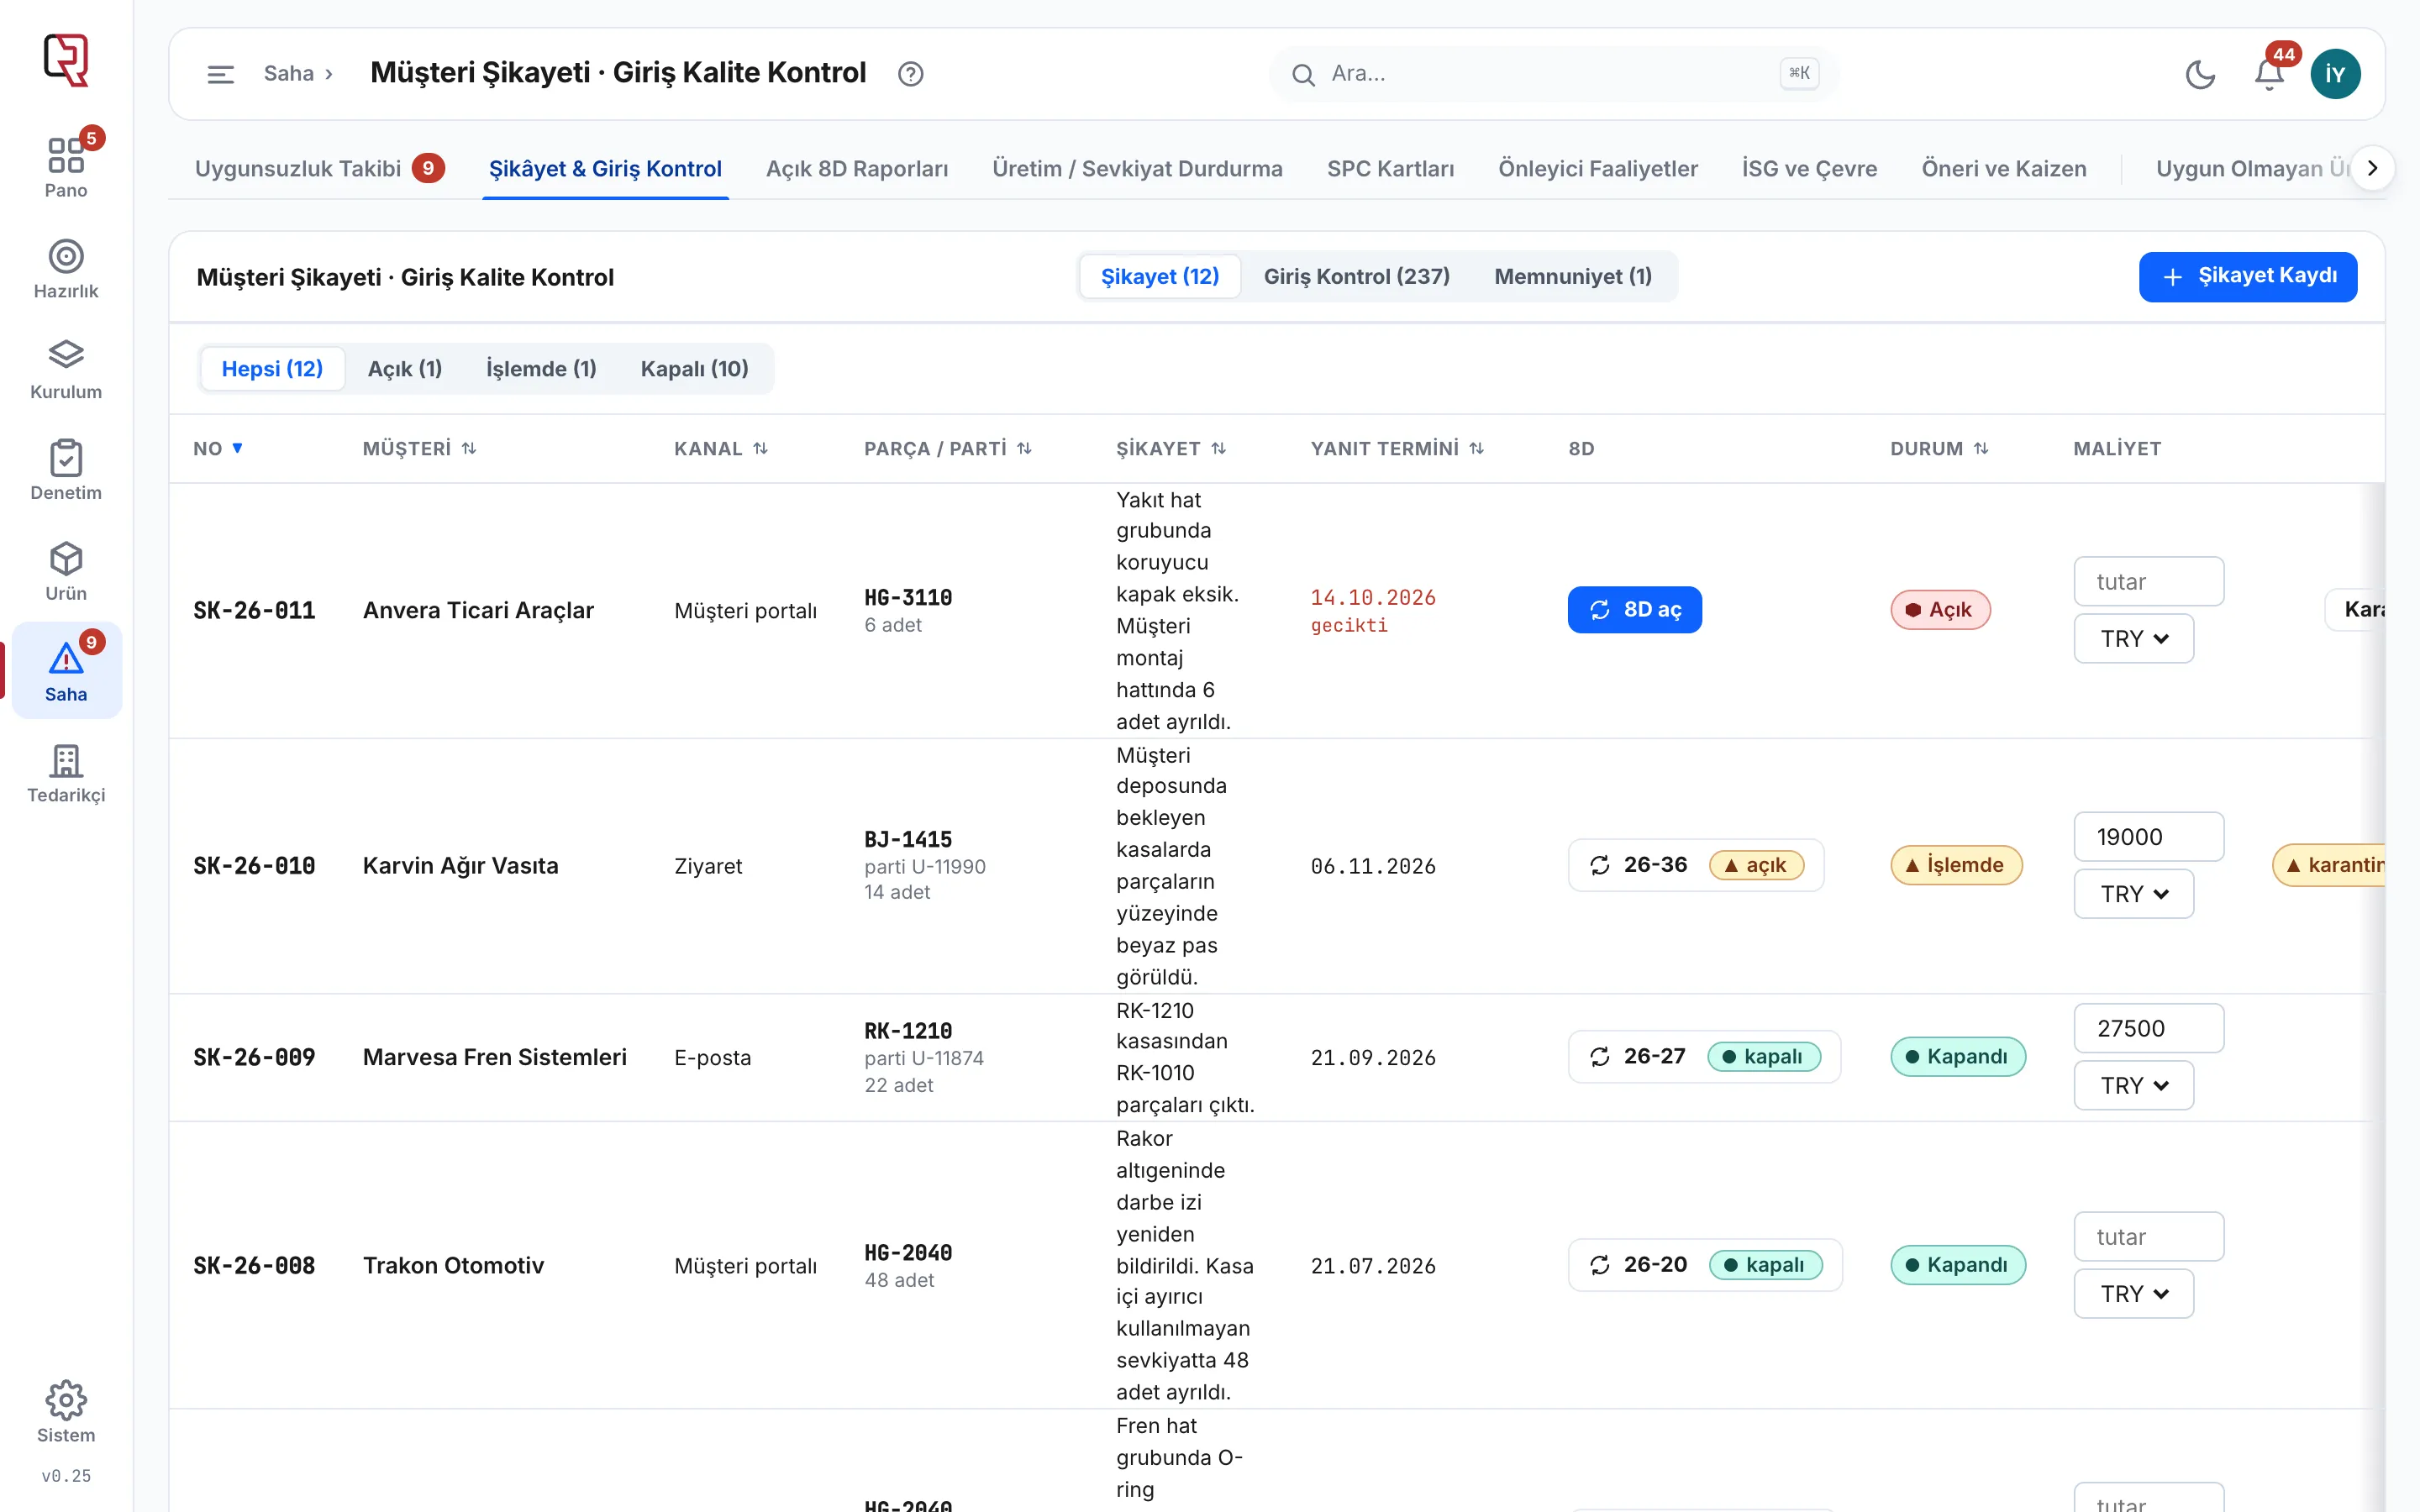This screenshot has height=1512, width=2420.
Task: Switch to Açık 8D Raporları tab
Action: [x=856, y=168]
